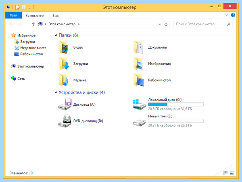Viewport: 242px width, 182px height.
Task: Maximize the Этот компьютер window
Action: coord(219,6)
